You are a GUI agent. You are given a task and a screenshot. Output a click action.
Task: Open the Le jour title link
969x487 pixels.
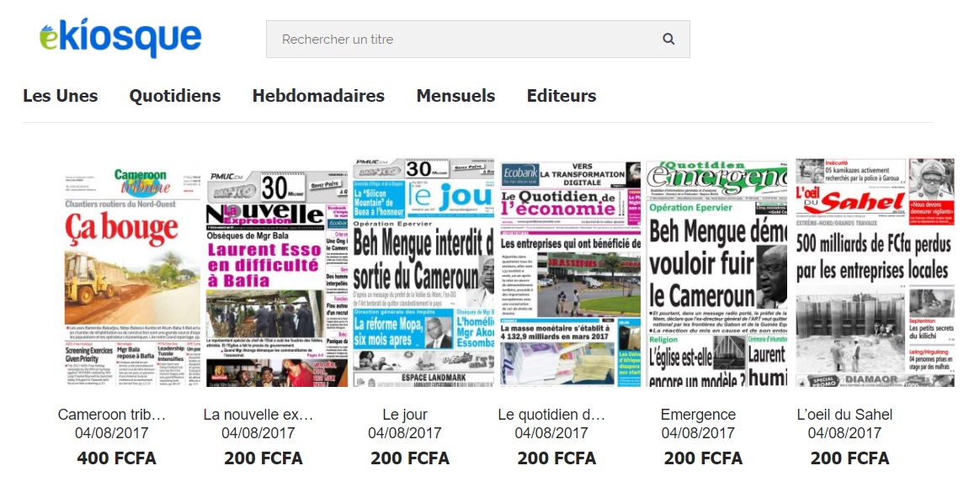pos(405,415)
